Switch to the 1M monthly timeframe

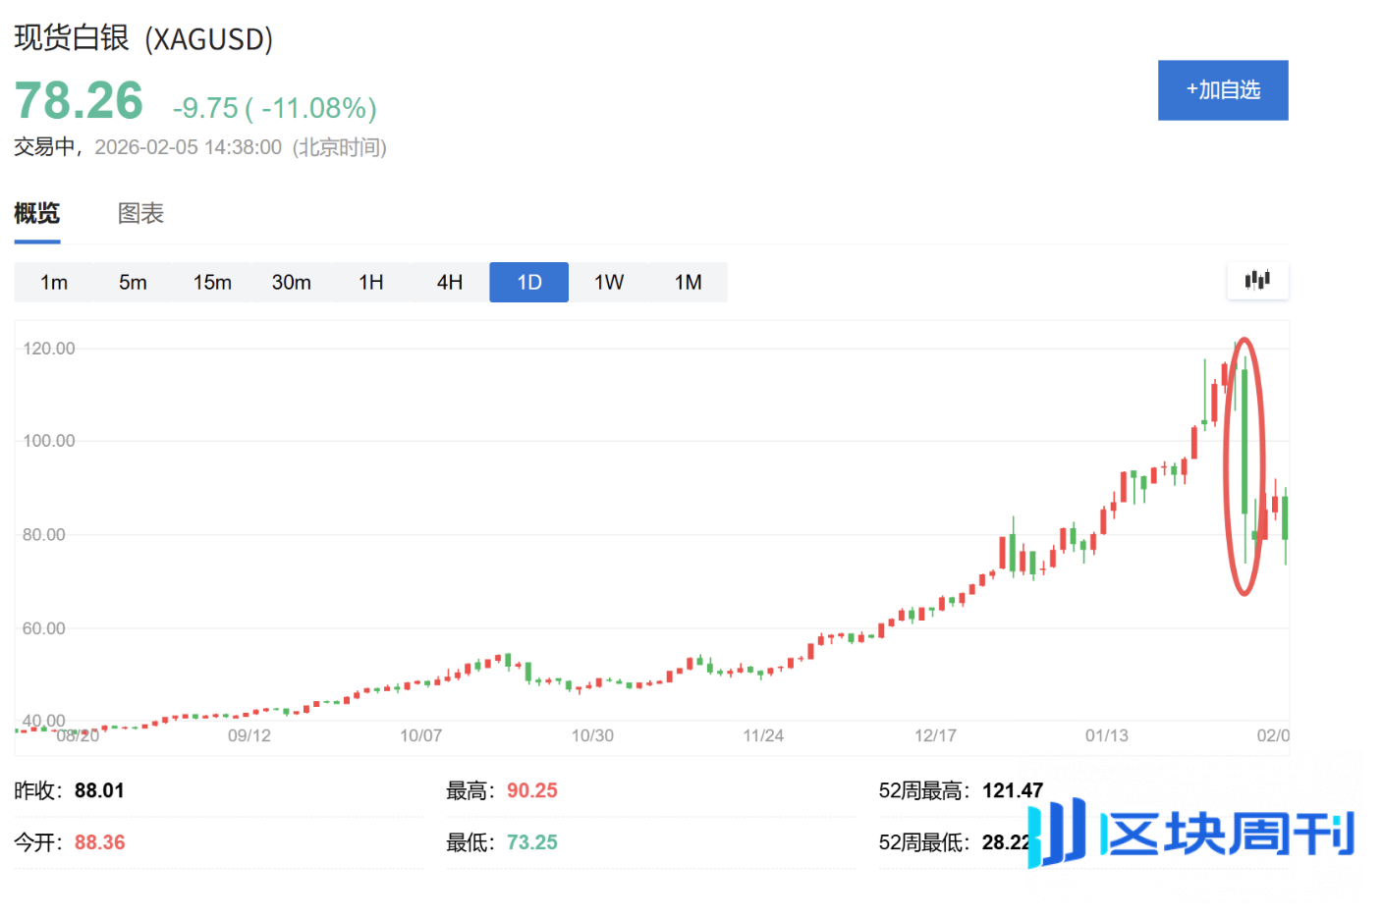tap(688, 282)
